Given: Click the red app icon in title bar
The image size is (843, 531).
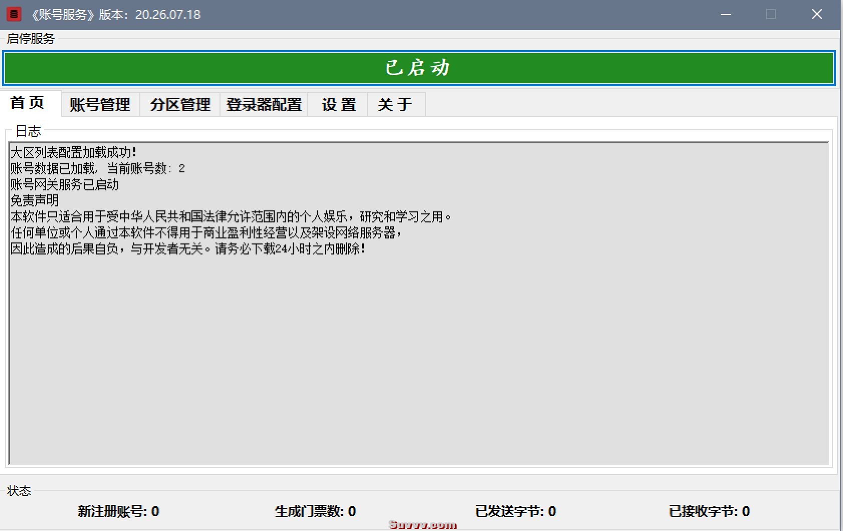Looking at the screenshot, I should click(14, 15).
